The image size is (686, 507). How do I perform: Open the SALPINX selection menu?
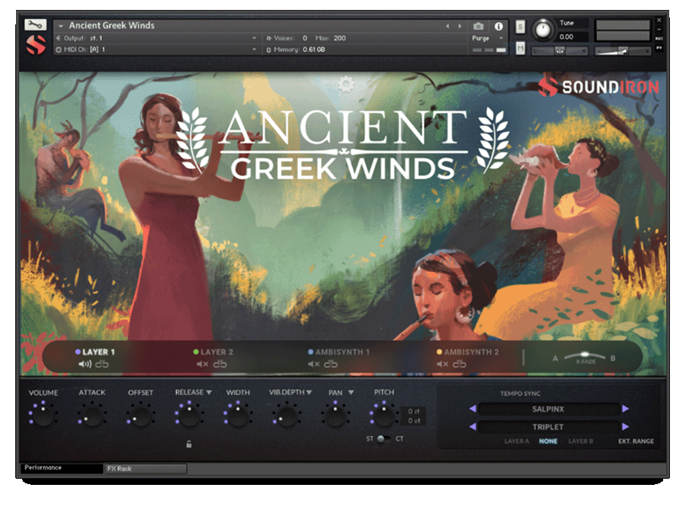(549, 409)
